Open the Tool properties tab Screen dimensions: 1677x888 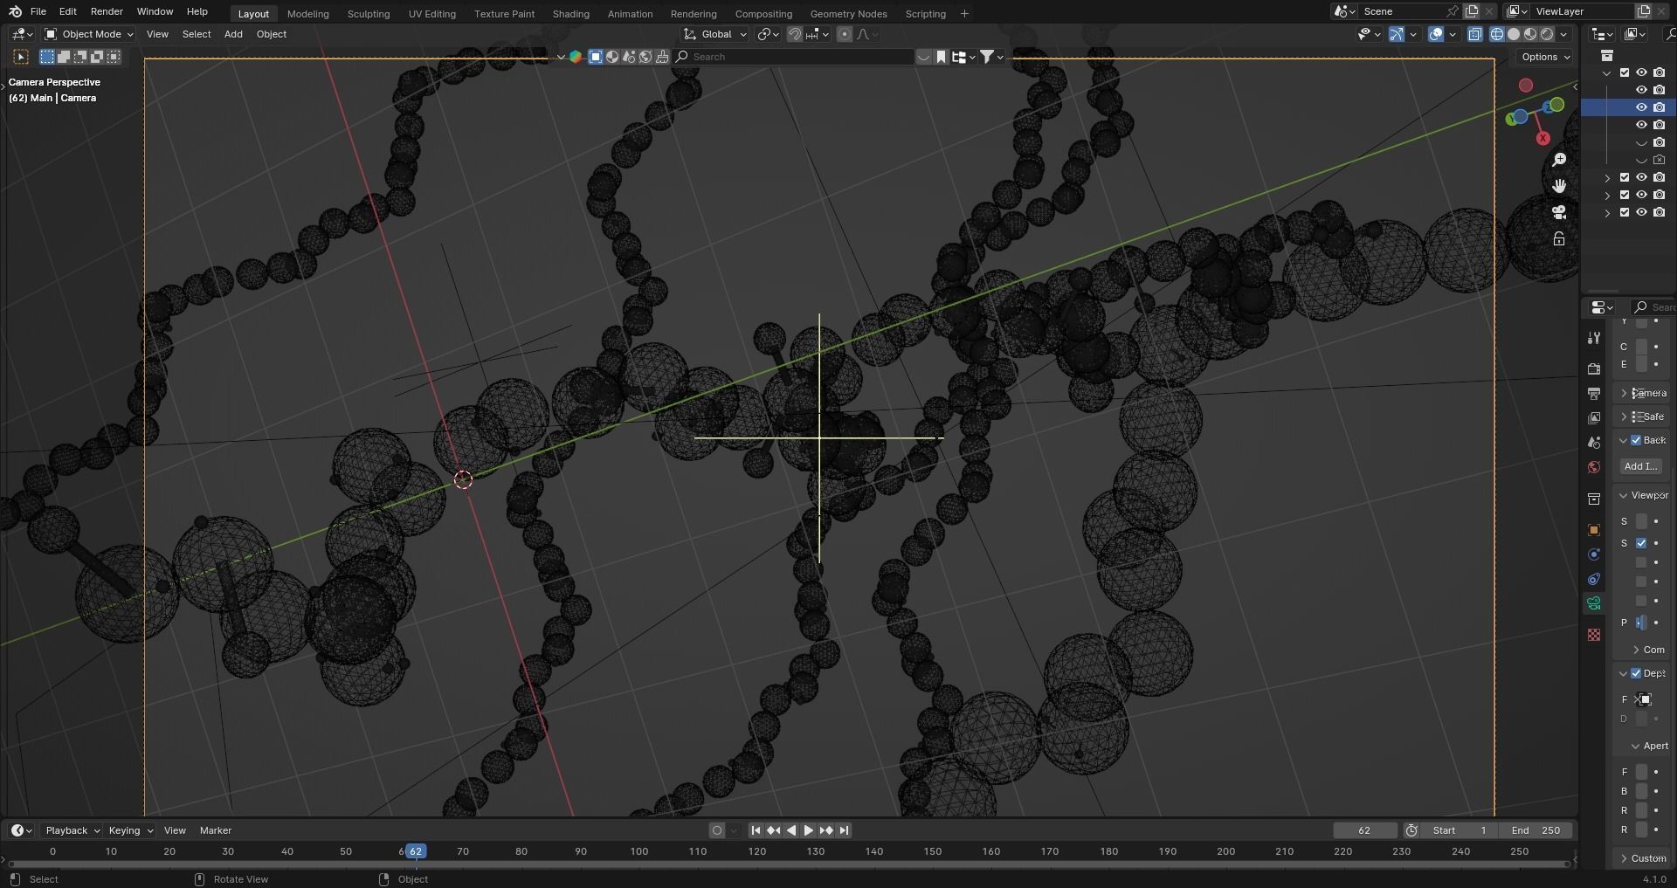(1594, 338)
